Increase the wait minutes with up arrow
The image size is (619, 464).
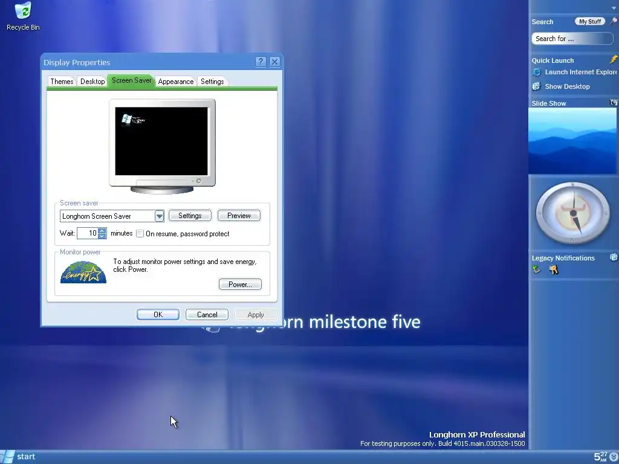click(x=102, y=230)
